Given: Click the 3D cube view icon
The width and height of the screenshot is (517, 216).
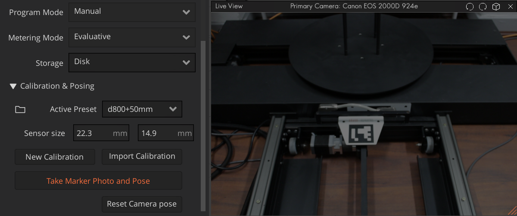Looking at the screenshot, I should coord(496,6).
